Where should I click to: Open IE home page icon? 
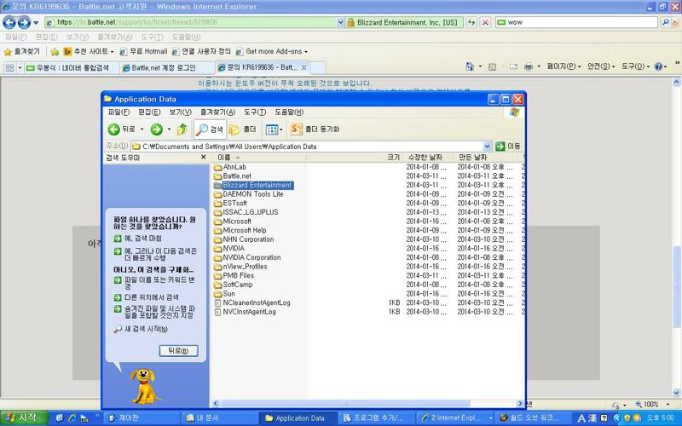[470, 66]
